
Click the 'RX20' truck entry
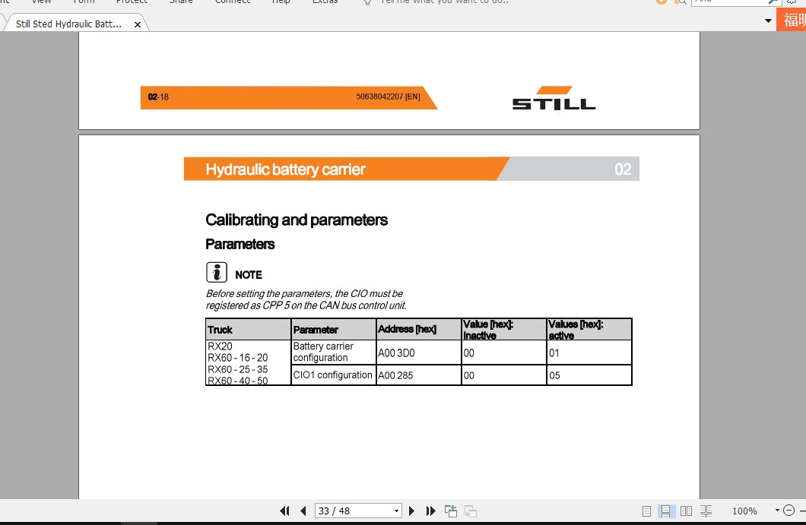(x=220, y=346)
